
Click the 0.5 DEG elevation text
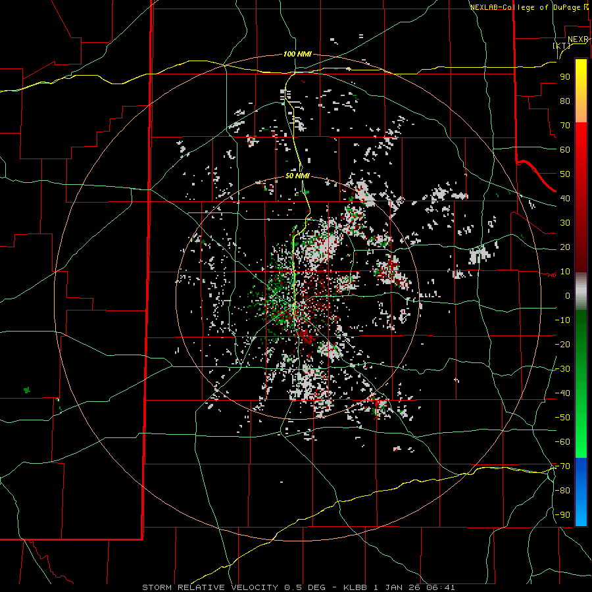pos(305,587)
